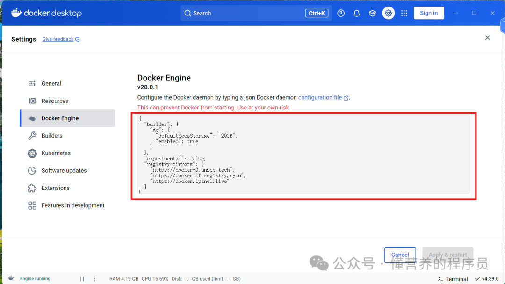Click the Resources icon in sidebar

coord(32,101)
